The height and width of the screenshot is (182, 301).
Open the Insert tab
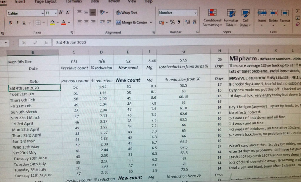click(x=20, y=1)
